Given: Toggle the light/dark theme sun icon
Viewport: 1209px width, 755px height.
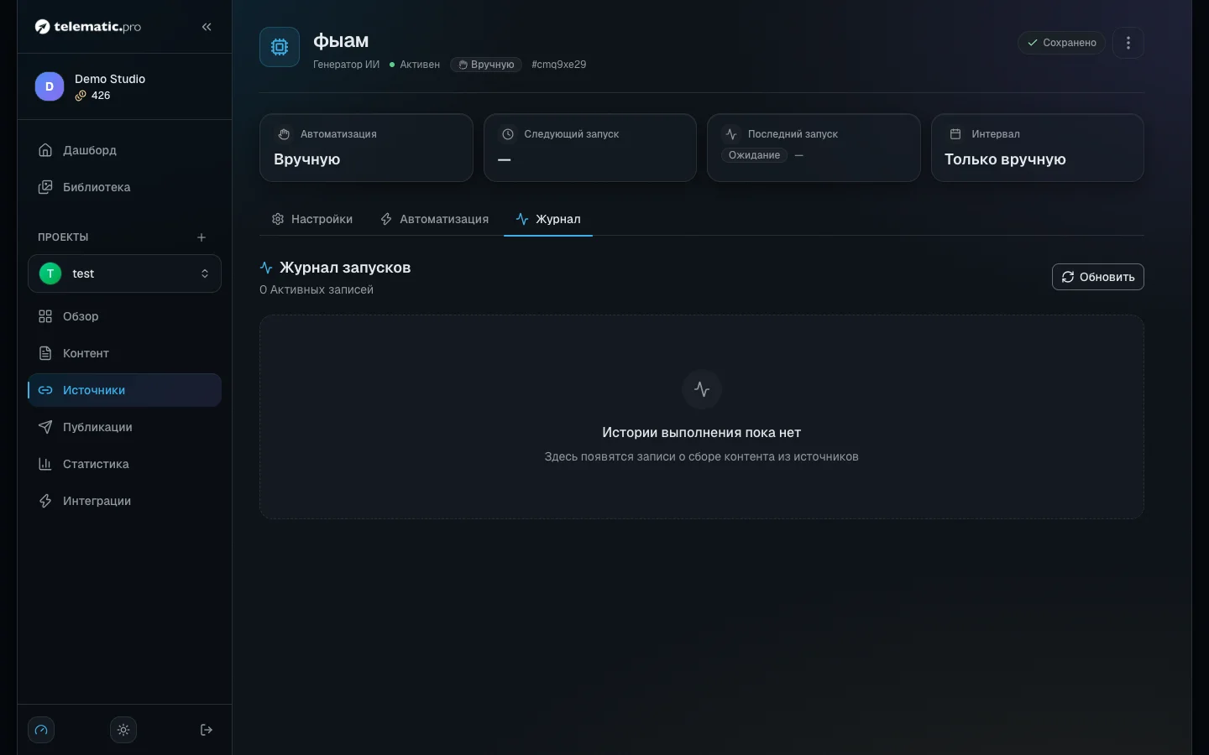Looking at the screenshot, I should pos(123,730).
